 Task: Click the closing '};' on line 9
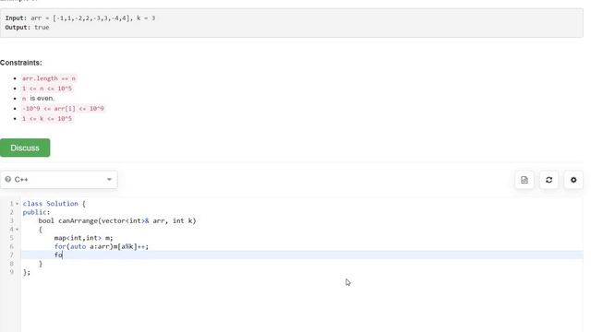point(27,272)
